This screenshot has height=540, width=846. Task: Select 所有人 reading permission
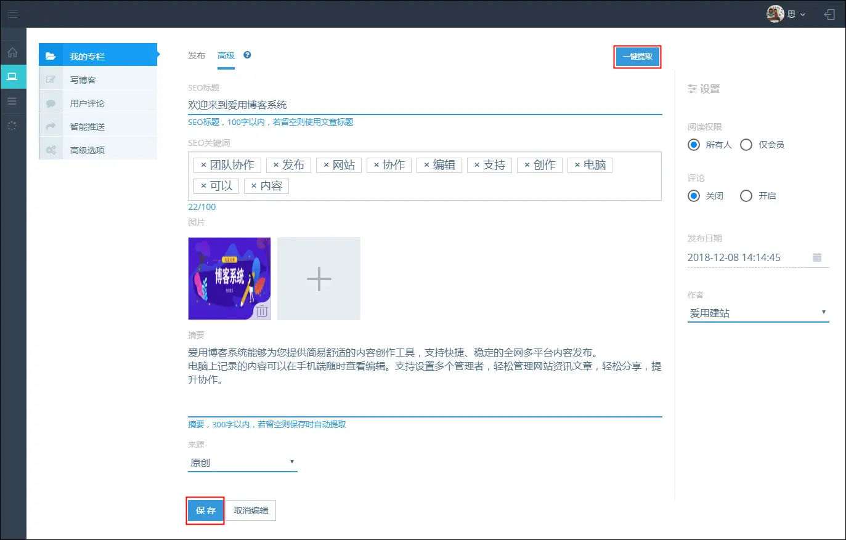[x=694, y=145]
